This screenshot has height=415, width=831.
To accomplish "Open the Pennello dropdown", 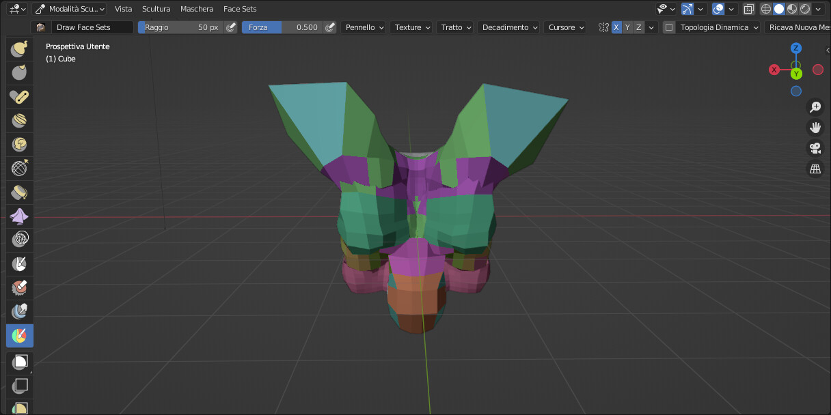I will [363, 27].
